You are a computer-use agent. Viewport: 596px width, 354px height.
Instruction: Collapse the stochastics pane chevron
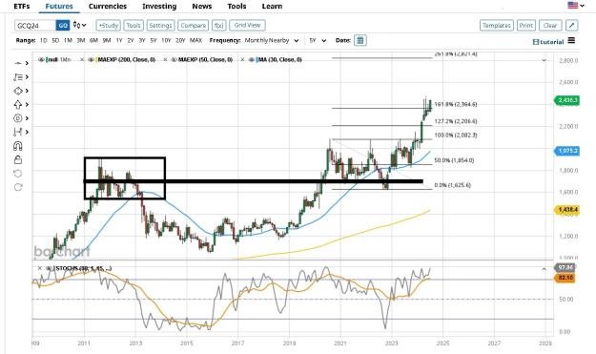pyautogui.click(x=544, y=269)
